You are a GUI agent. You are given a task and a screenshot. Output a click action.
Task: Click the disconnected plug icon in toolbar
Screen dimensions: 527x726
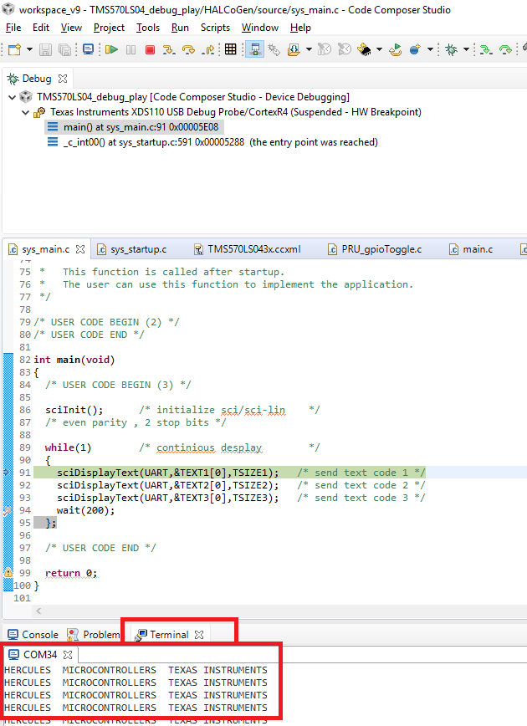pyautogui.click(x=274, y=49)
